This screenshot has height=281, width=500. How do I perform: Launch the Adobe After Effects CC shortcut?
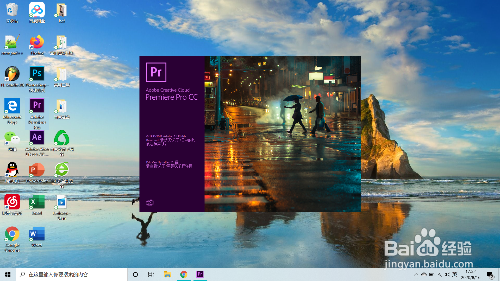(x=37, y=143)
